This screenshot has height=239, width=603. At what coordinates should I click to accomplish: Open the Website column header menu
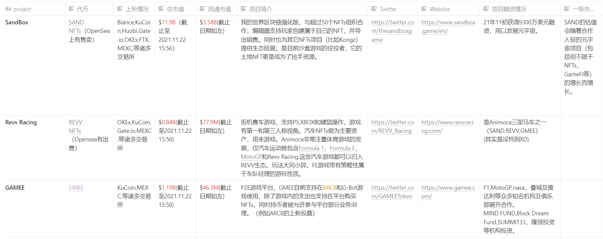449,9
